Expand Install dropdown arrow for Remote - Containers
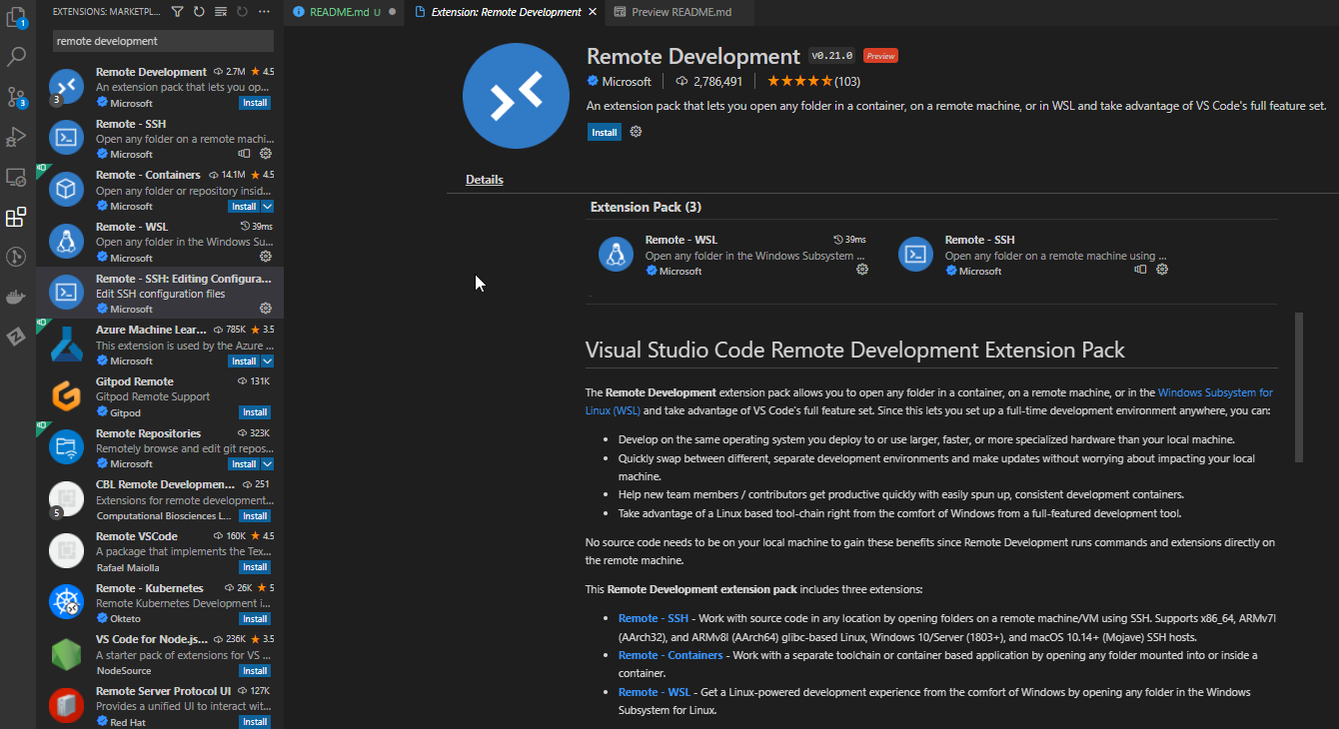The height and width of the screenshot is (729, 1339). coord(267,207)
